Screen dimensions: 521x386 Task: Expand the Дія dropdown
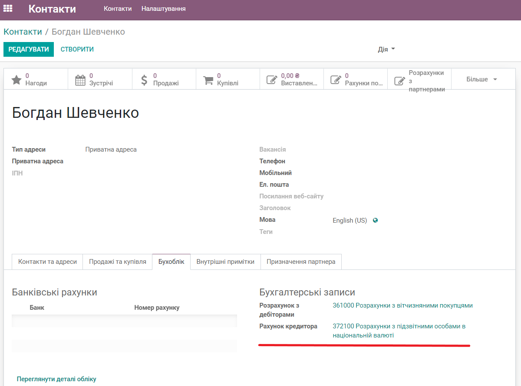(x=386, y=49)
